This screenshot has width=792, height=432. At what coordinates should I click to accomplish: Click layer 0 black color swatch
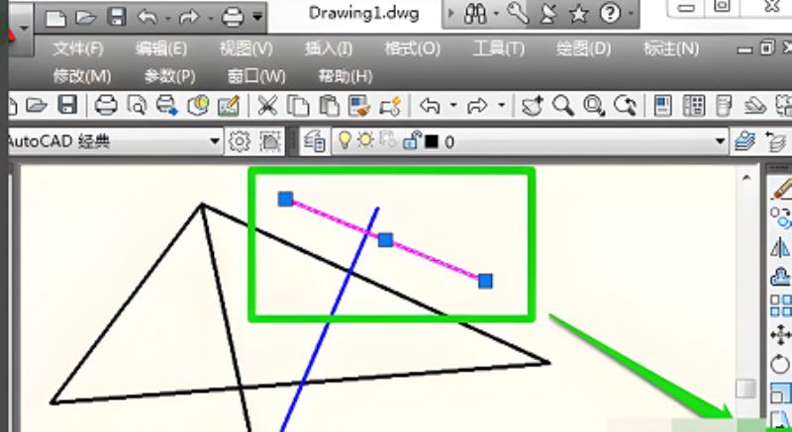tap(432, 142)
